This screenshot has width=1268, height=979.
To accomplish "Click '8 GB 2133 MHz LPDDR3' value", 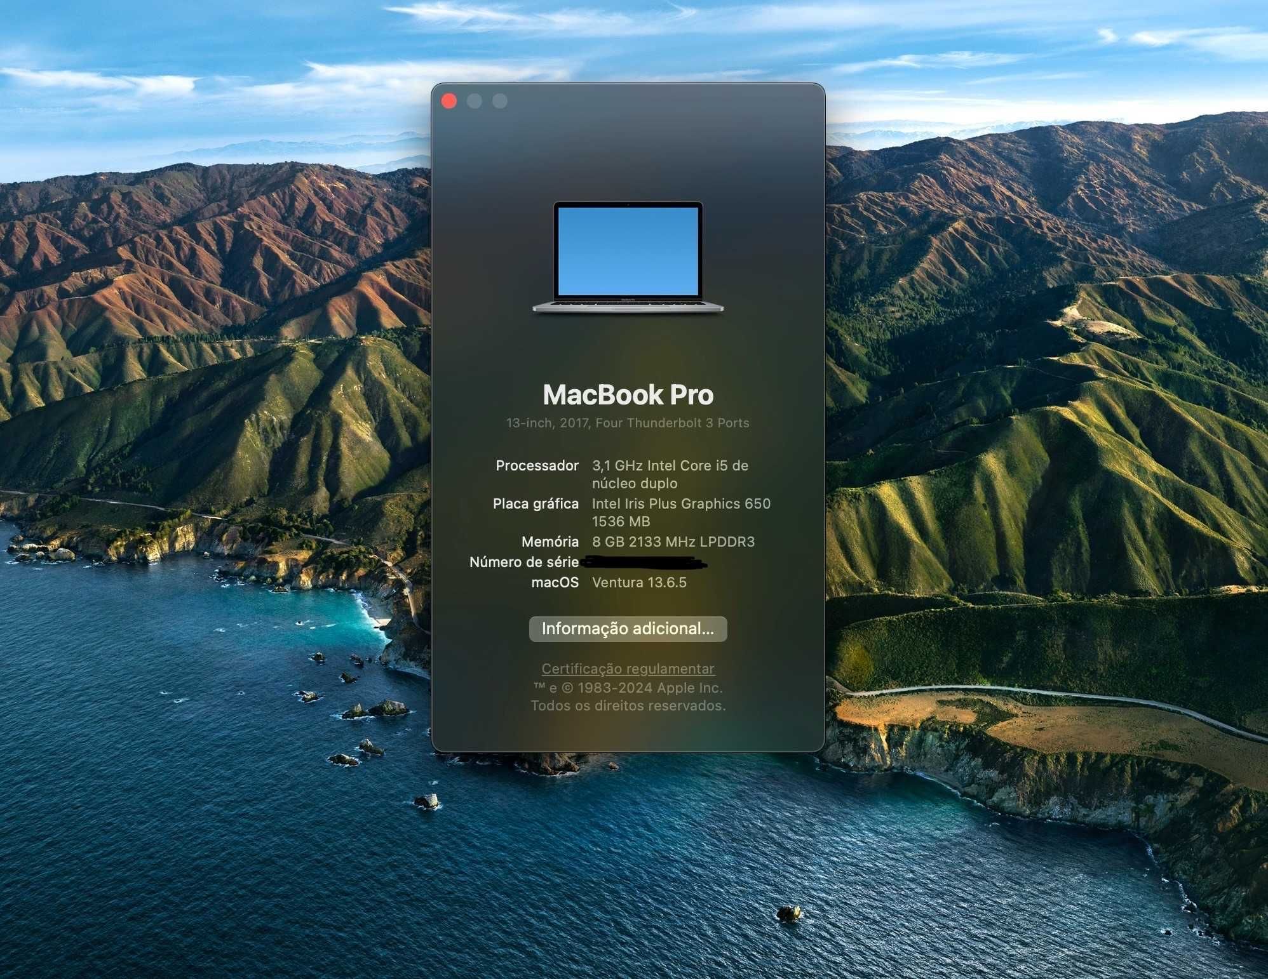I will (673, 542).
